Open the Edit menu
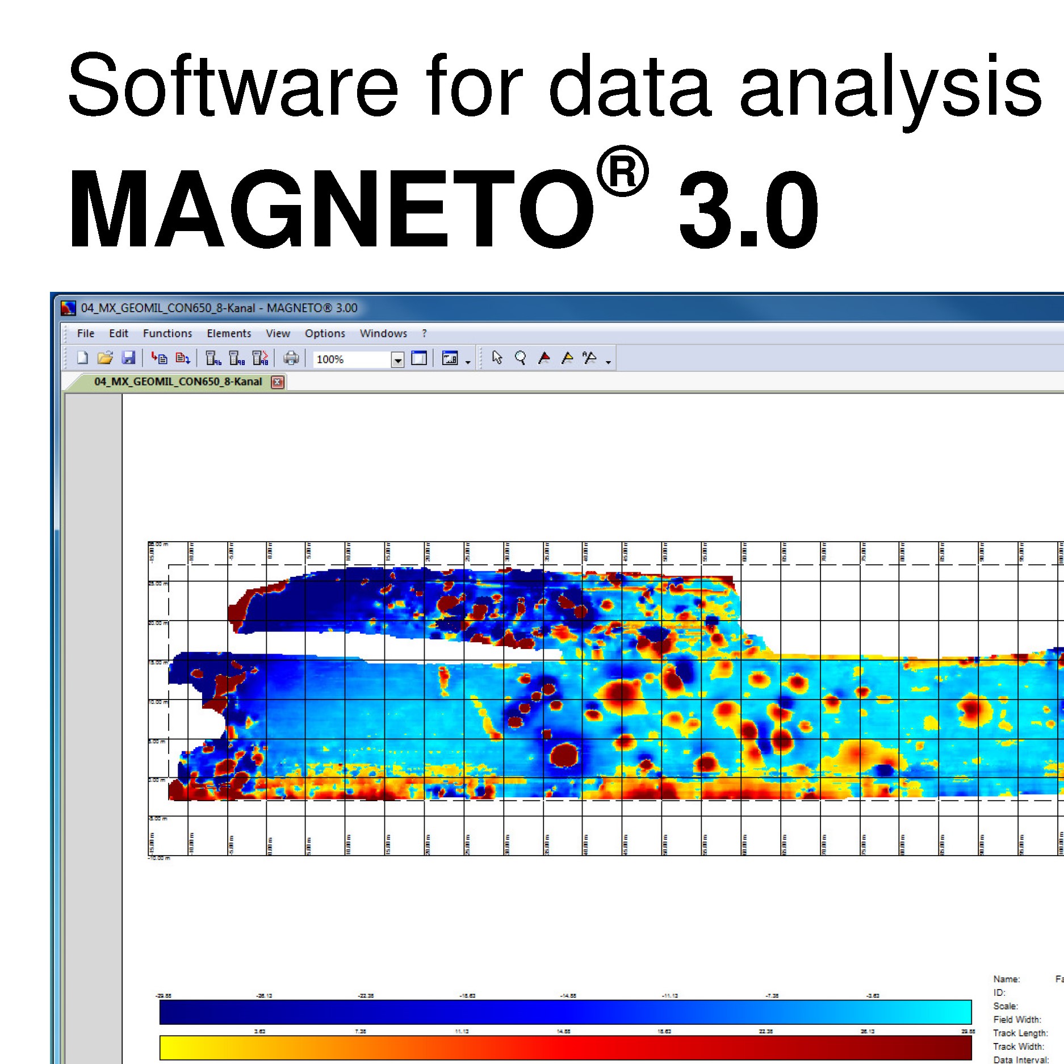1064x1064 pixels. pyautogui.click(x=119, y=333)
